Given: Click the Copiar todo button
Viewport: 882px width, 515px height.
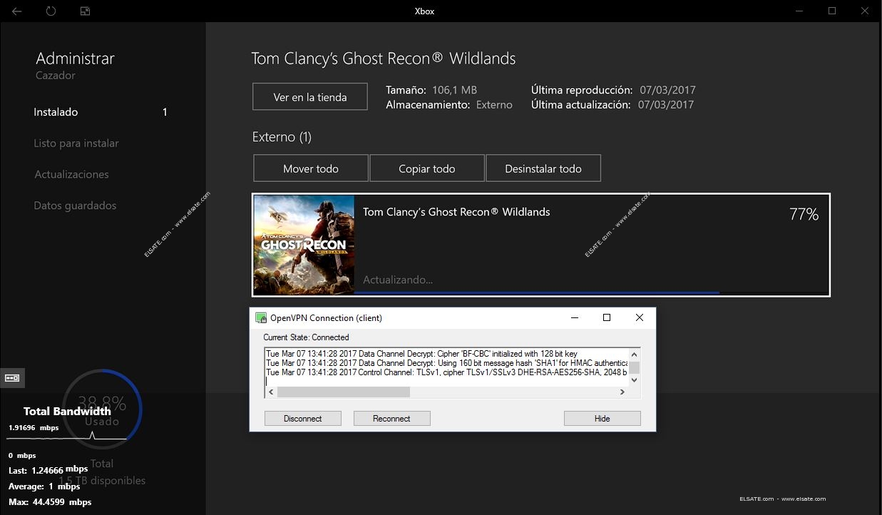Looking at the screenshot, I should (x=427, y=168).
